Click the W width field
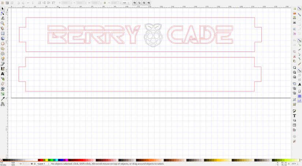This screenshot has width=302, height=166. [97, 3]
